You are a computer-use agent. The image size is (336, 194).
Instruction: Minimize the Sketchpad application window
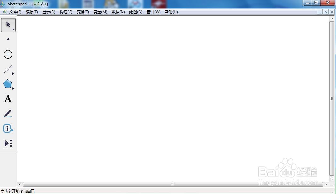(307, 3)
